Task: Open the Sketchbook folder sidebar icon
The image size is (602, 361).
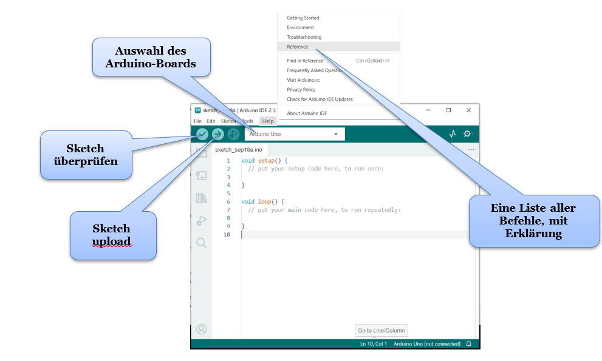Action: click(x=202, y=154)
